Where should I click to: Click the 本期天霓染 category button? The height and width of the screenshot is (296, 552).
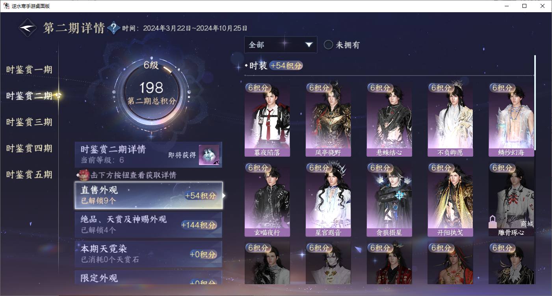(x=149, y=254)
